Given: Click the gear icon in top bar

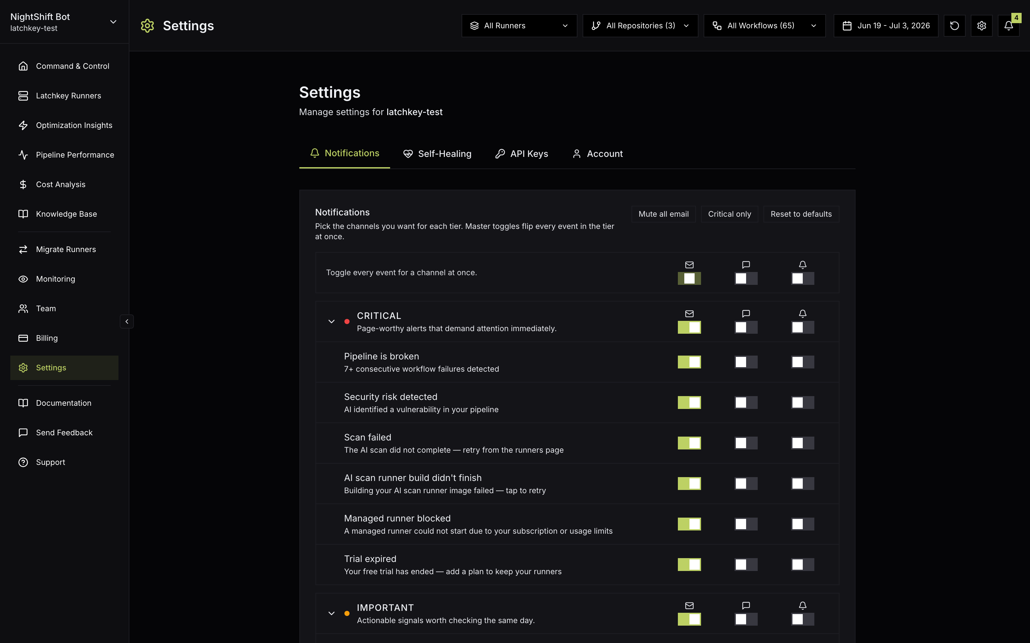Looking at the screenshot, I should pyautogui.click(x=981, y=25).
